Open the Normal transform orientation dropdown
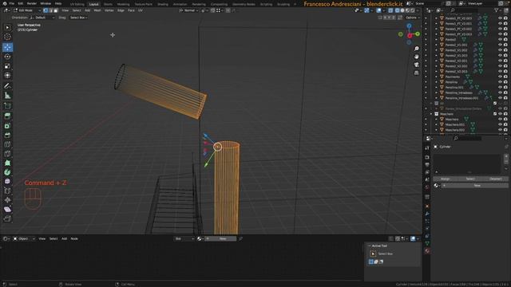The width and height of the screenshot is (511, 287). 189,10
